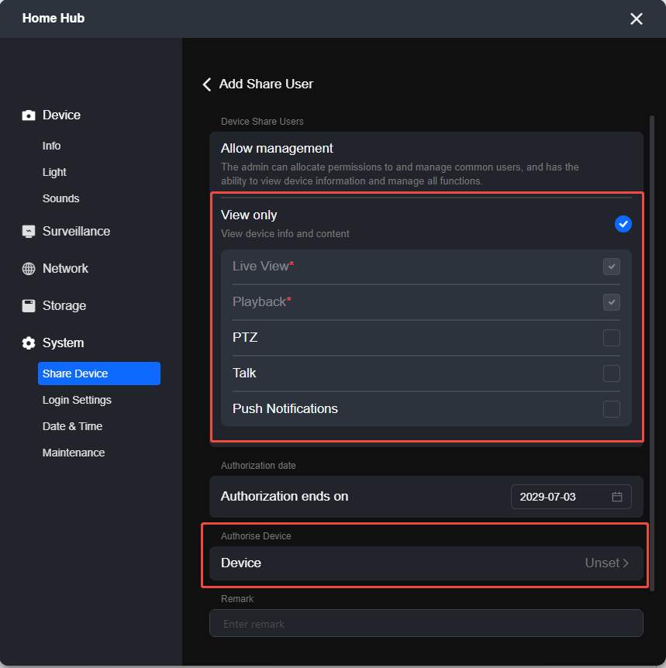Click the camera icon next to Device

click(29, 115)
